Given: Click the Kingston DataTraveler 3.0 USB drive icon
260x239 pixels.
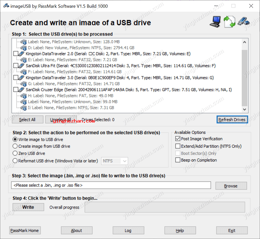Looking at the screenshot, I should tap(21, 78).
